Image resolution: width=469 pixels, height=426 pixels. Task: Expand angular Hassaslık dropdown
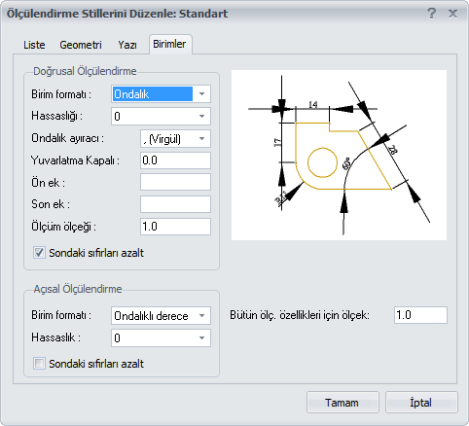161,338
